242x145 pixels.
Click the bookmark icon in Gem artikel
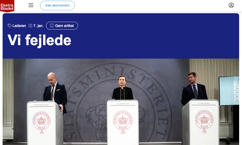52,26
